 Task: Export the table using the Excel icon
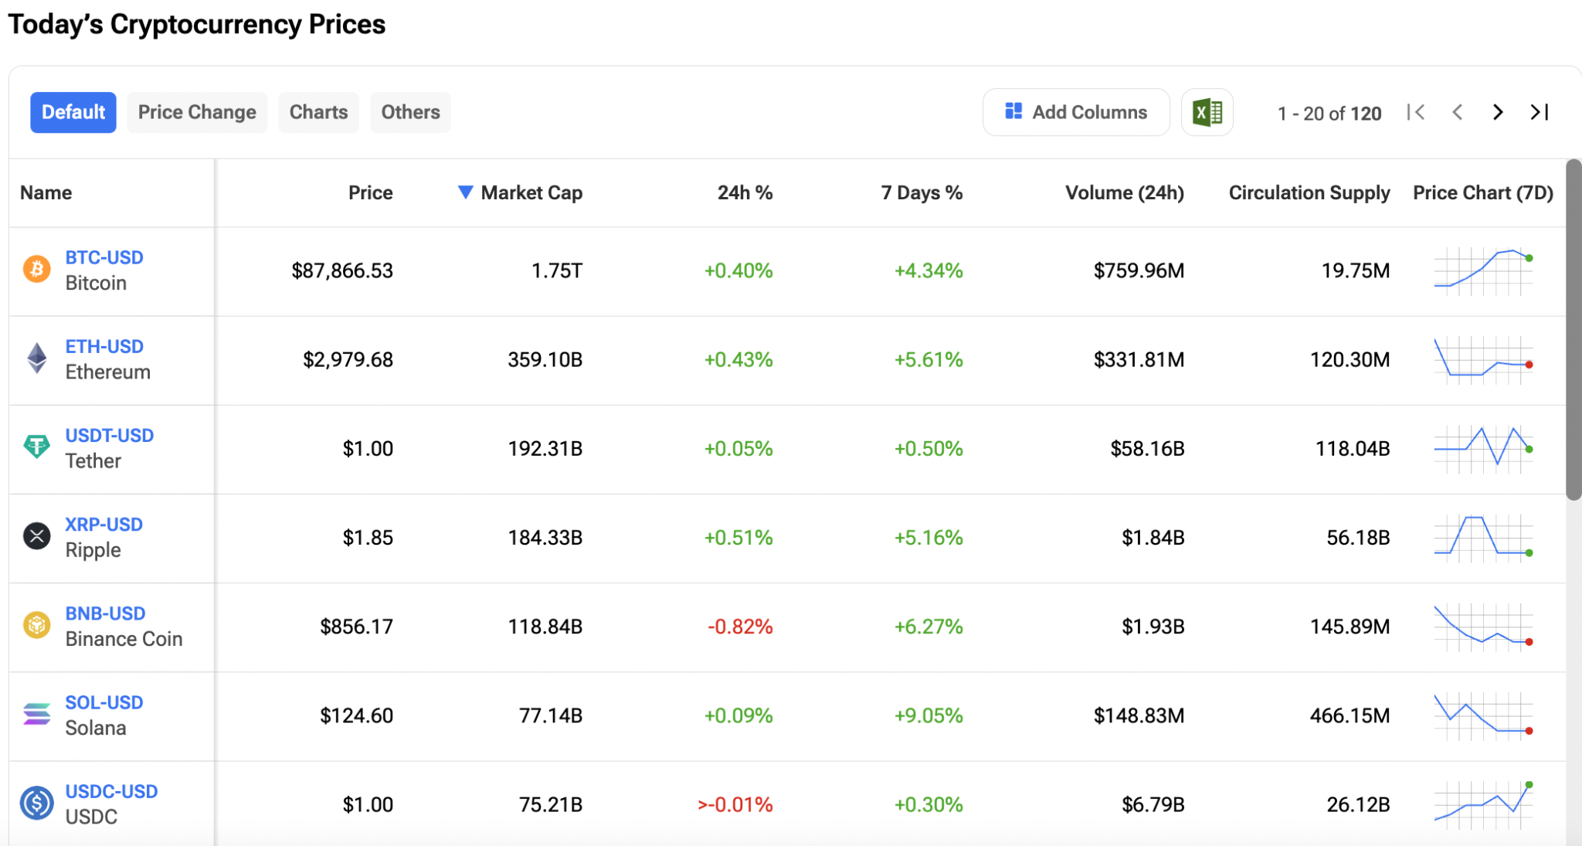click(x=1207, y=112)
